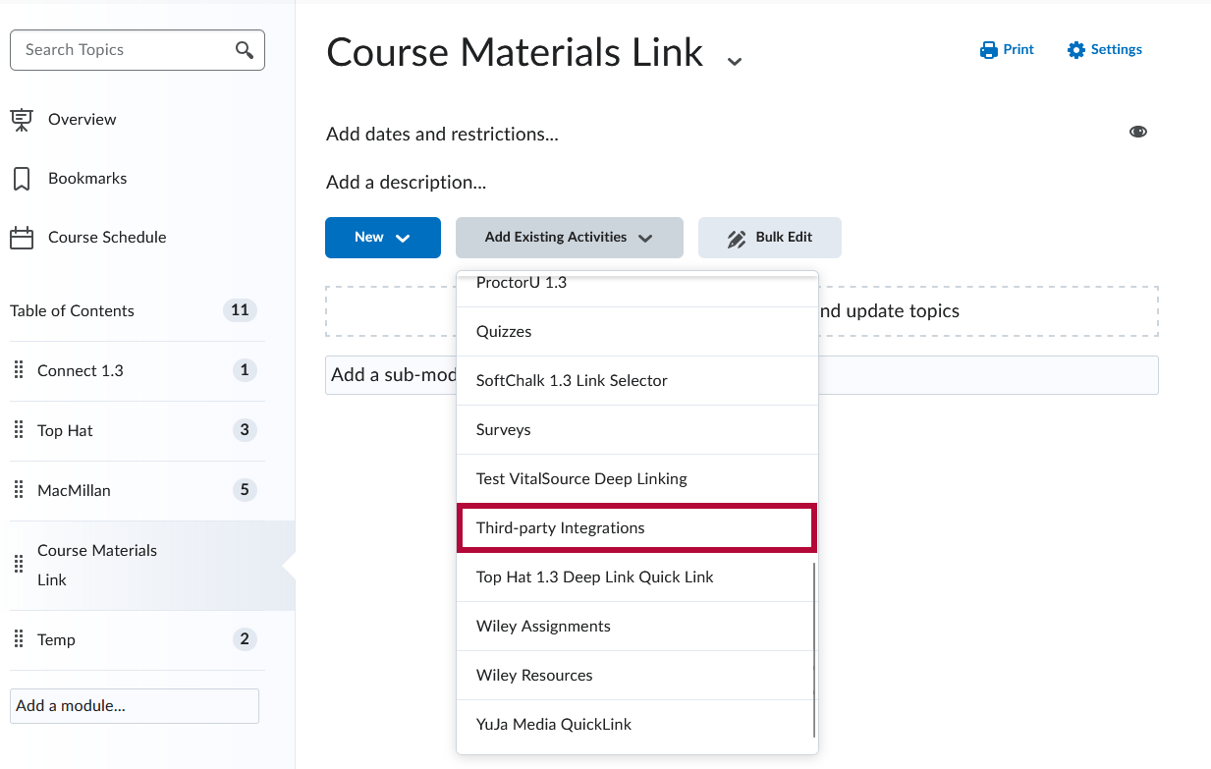Click the Bookmarks icon in sidebar
Viewport: 1211px width, 769px height.
coord(21,179)
